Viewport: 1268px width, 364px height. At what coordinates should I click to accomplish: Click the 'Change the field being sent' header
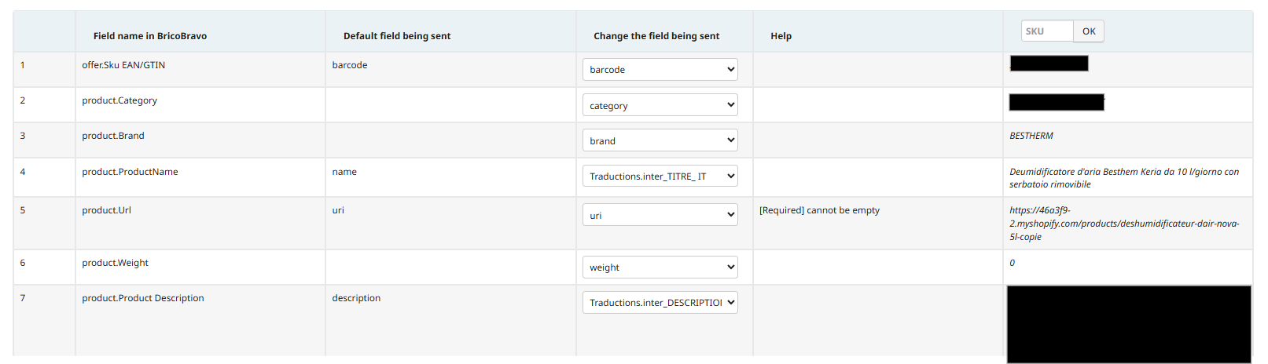click(656, 36)
